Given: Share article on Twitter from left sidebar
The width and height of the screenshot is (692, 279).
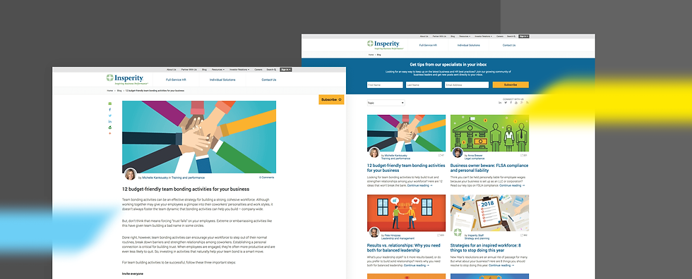Looking at the screenshot, I should coord(110,116).
